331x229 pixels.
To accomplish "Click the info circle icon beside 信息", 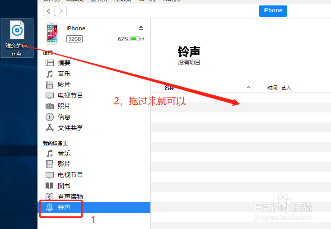I will coord(50,117).
